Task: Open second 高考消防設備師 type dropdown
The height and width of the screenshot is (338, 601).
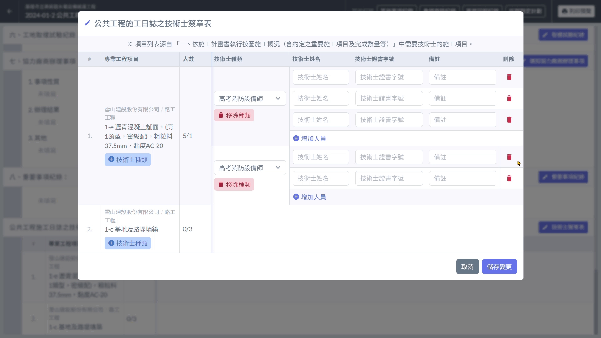Action: (x=250, y=168)
